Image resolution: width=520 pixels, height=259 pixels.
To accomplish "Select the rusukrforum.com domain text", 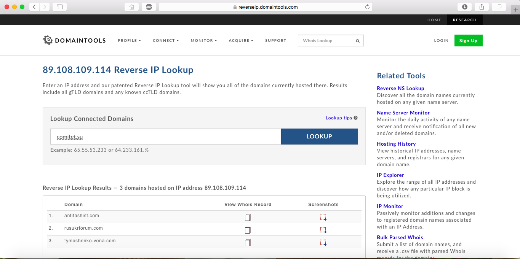I will point(83,228).
